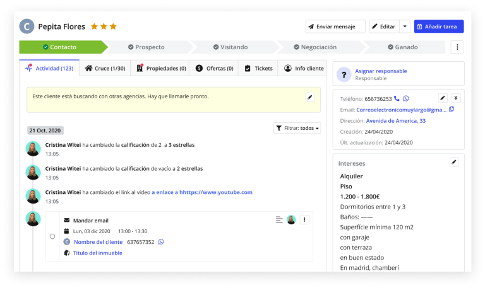Expand contact details with double chevron
This screenshot has width=485, height=288.
457,98
